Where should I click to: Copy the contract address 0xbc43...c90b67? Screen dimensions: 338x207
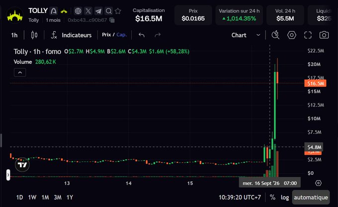click(x=112, y=20)
